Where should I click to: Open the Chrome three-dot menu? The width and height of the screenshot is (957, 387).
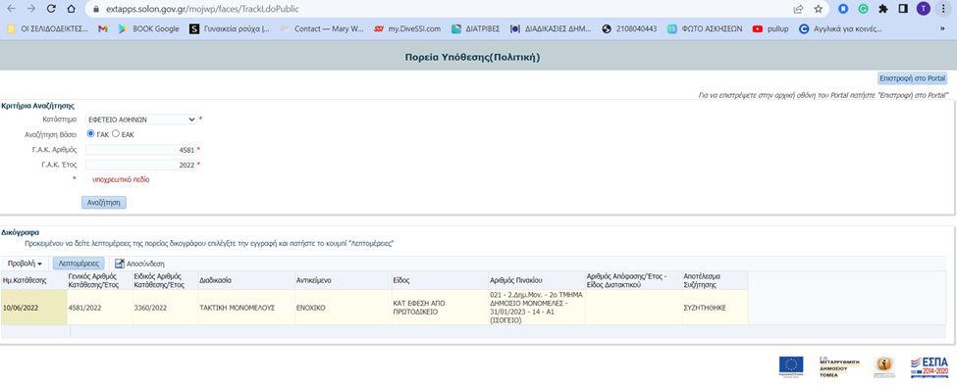943,9
